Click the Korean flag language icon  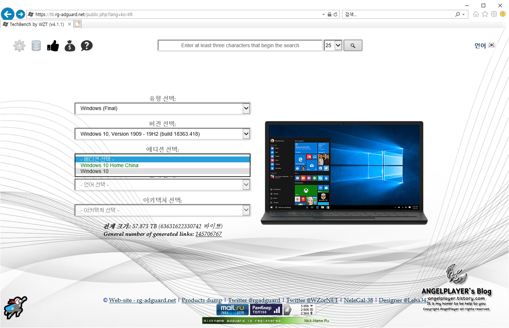[x=492, y=45]
